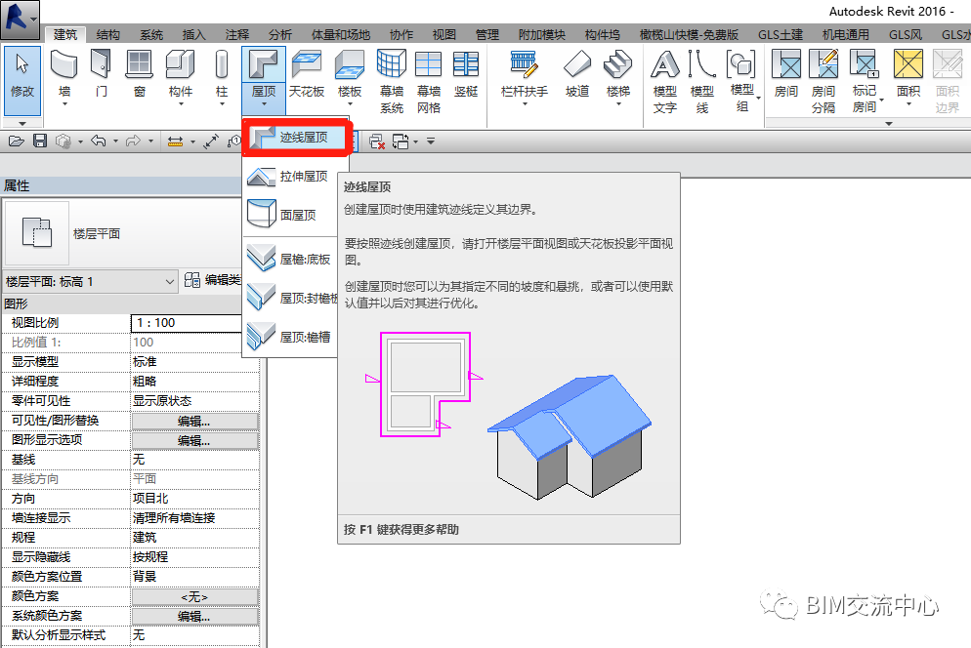
Task: Switch to the 结构 ribbon tab
Action: pyautogui.click(x=108, y=35)
